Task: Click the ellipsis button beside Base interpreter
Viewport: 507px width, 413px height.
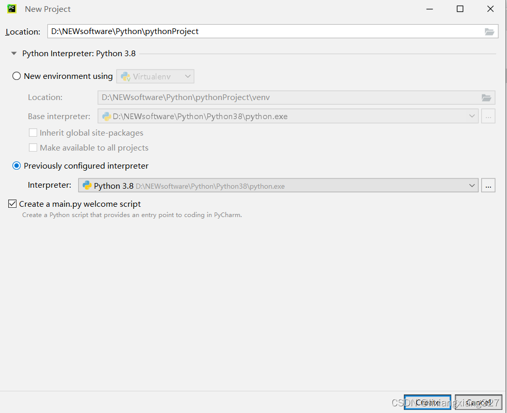Action: pyautogui.click(x=488, y=116)
